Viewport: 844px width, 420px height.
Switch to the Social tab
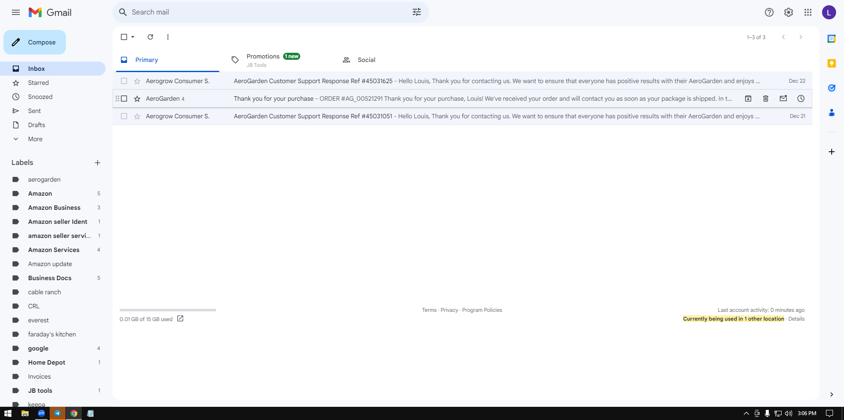tap(389, 60)
